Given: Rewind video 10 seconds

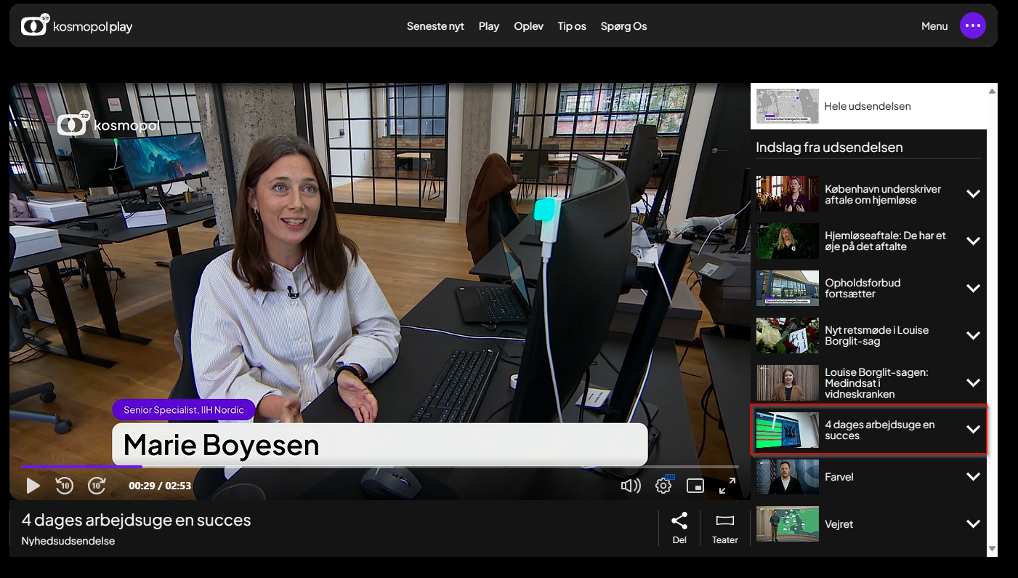Looking at the screenshot, I should (65, 485).
